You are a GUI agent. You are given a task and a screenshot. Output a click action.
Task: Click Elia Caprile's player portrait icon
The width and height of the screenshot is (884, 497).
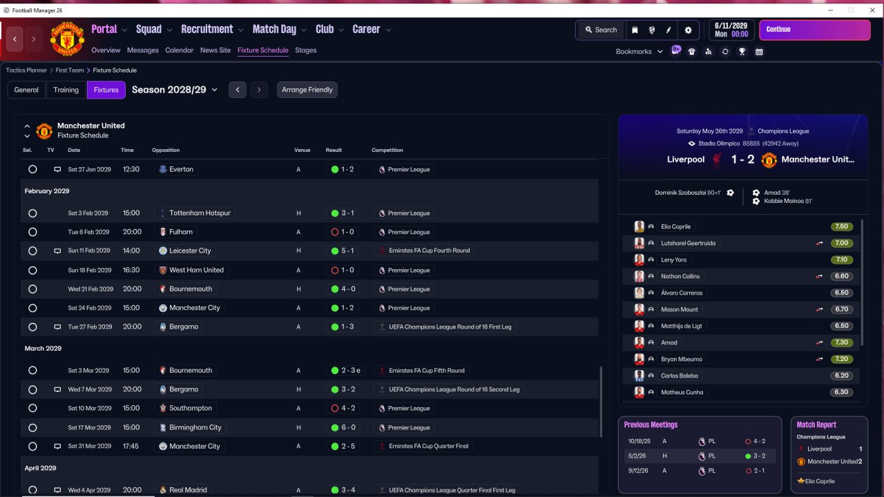[640, 226]
